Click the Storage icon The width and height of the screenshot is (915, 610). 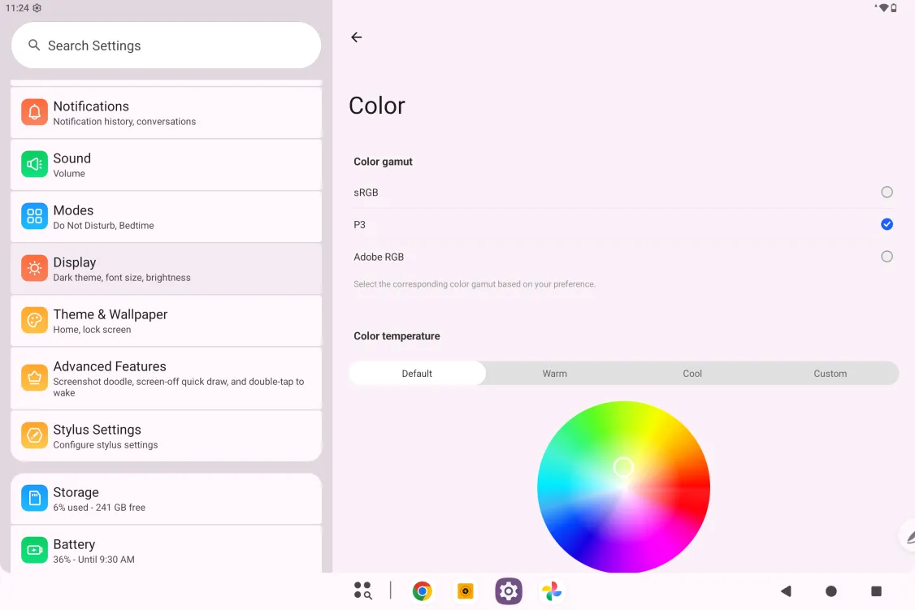pyautogui.click(x=34, y=498)
